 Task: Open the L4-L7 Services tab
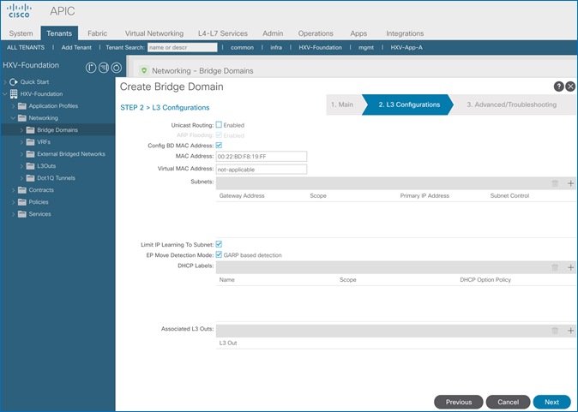tap(223, 33)
